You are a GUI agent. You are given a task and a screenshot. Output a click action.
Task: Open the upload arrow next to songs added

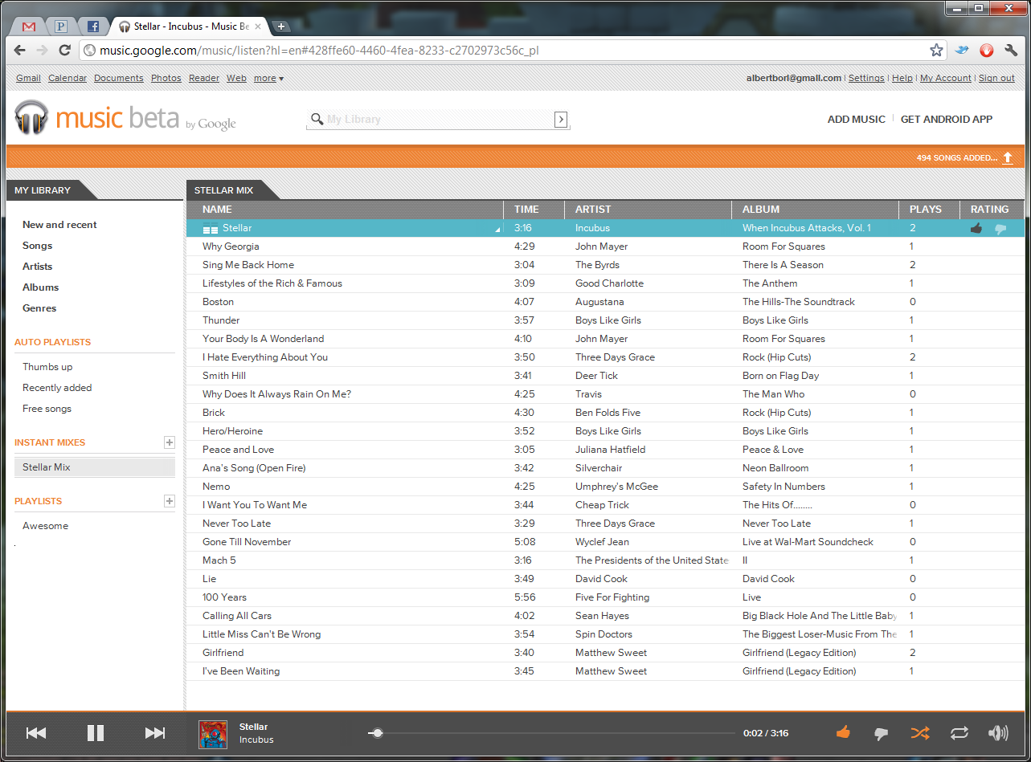pos(1008,158)
